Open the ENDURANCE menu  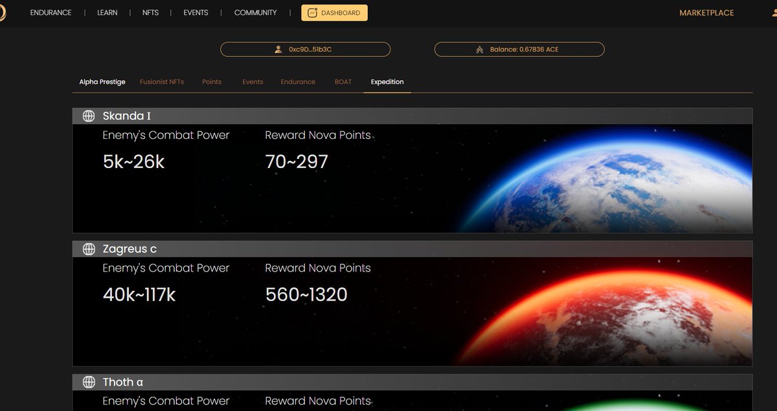click(x=51, y=13)
